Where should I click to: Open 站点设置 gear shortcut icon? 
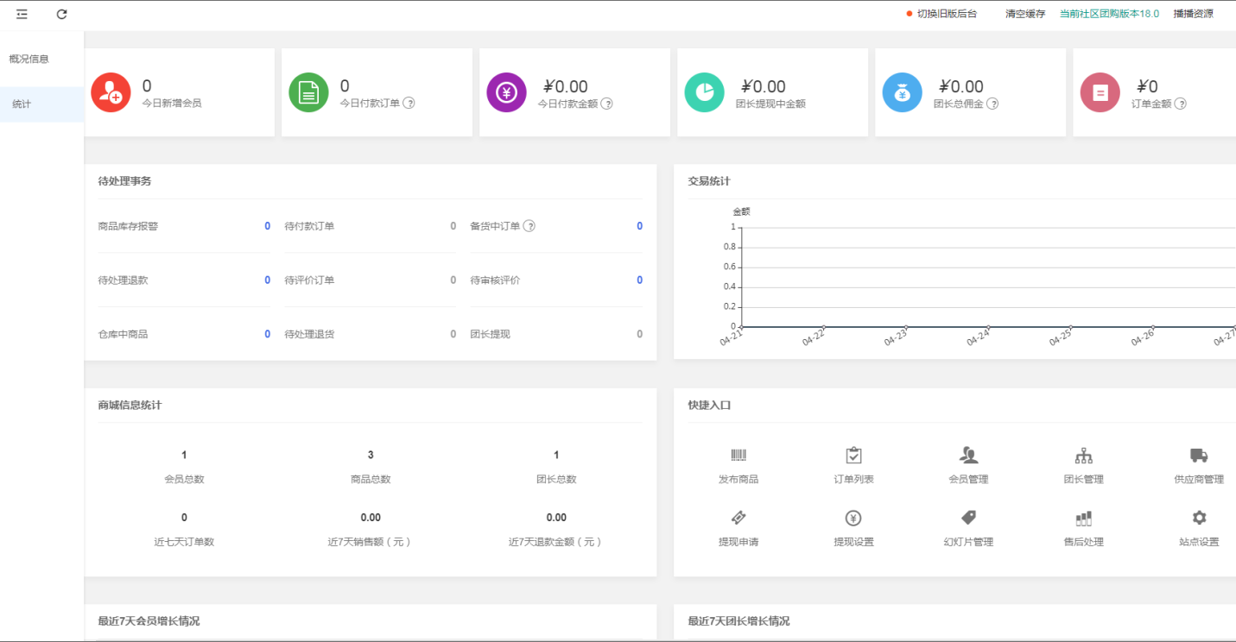coord(1199,518)
